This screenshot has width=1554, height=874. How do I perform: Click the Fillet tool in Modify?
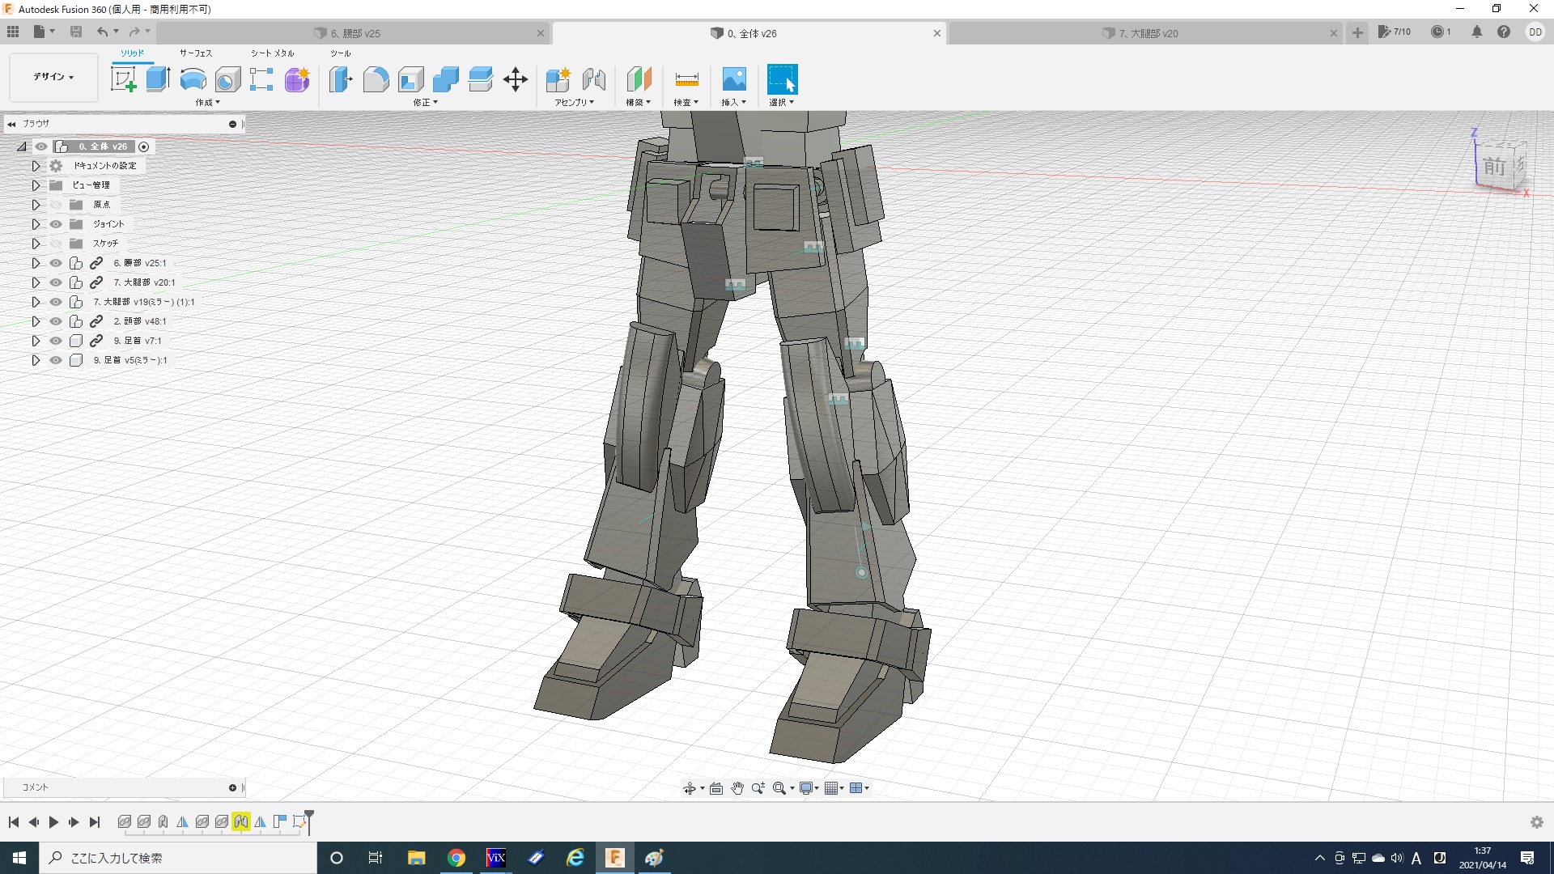[x=376, y=79]
